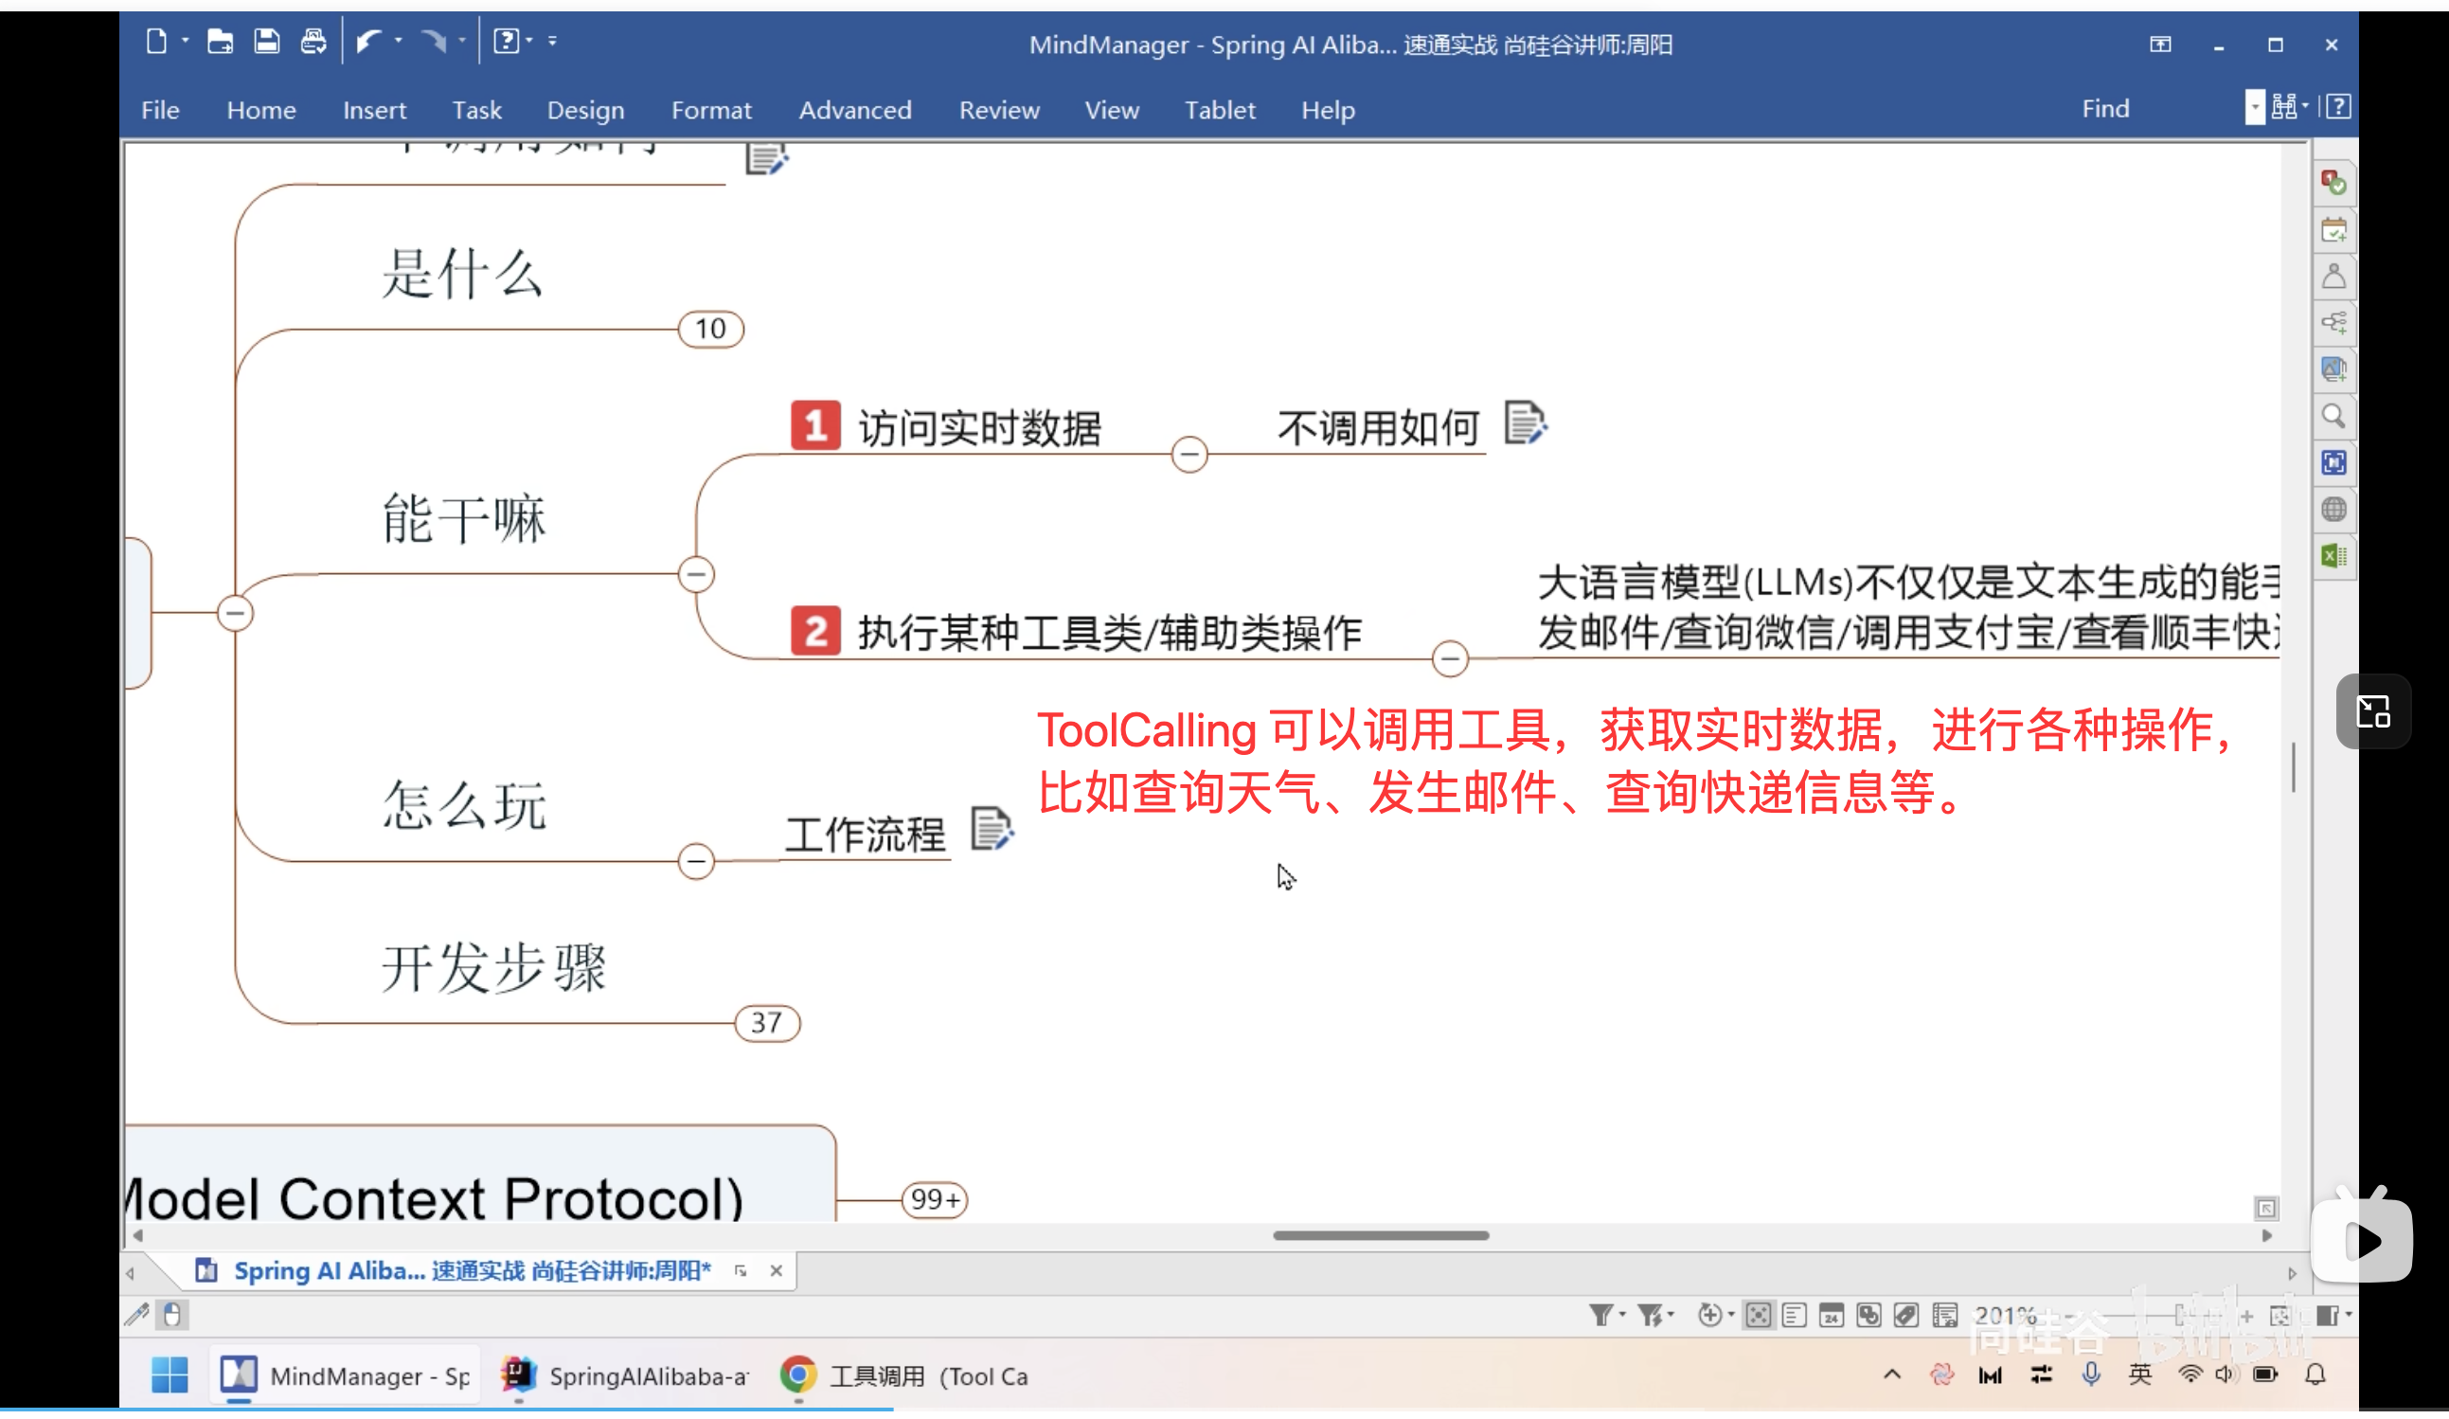
Task: Open the View menu tab
Action: click(x=1111, y=110)
